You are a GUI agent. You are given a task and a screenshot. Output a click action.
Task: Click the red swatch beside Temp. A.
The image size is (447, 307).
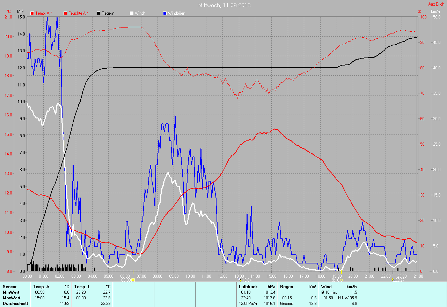tap(32, 13)
